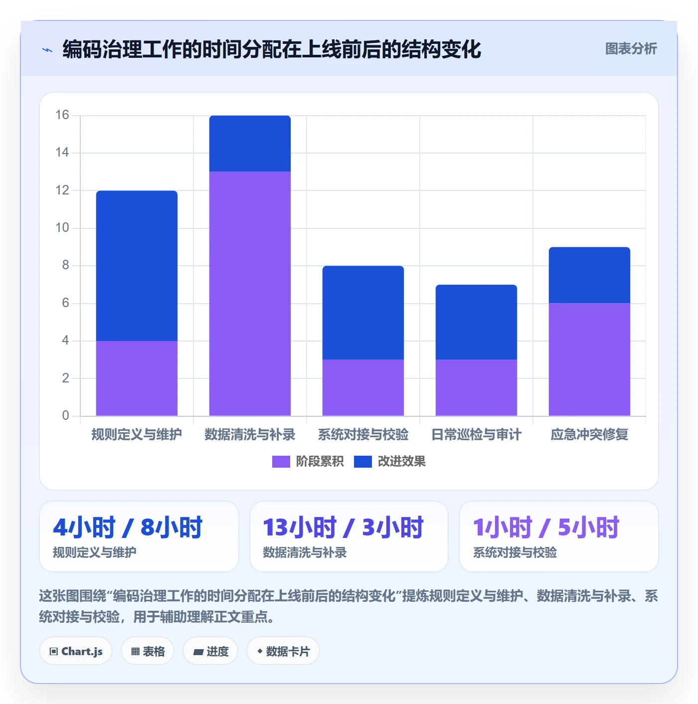Click the blue bar segment for 系统对接与校验
The width and height of the screenshot is (698, 704).
363,313
